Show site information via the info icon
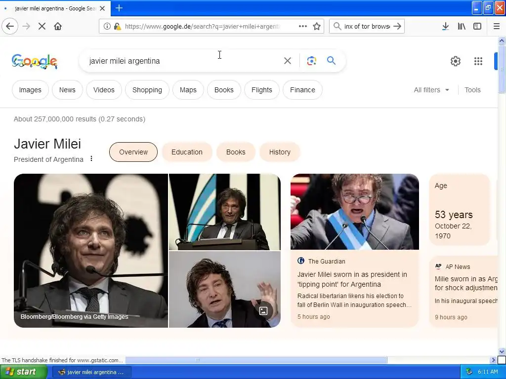This screenshot has width=506, height=379. (x=107, y=26)
